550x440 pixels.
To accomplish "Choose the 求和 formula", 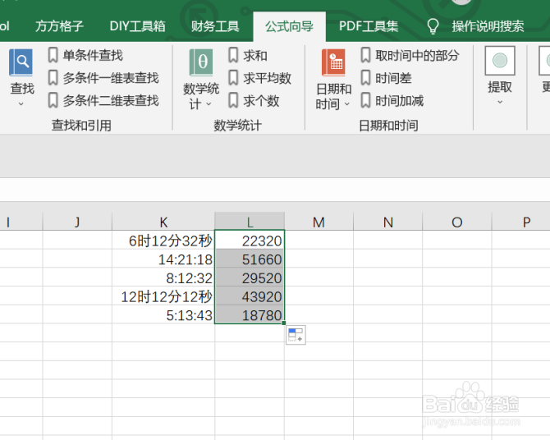I will coord(255,56).
